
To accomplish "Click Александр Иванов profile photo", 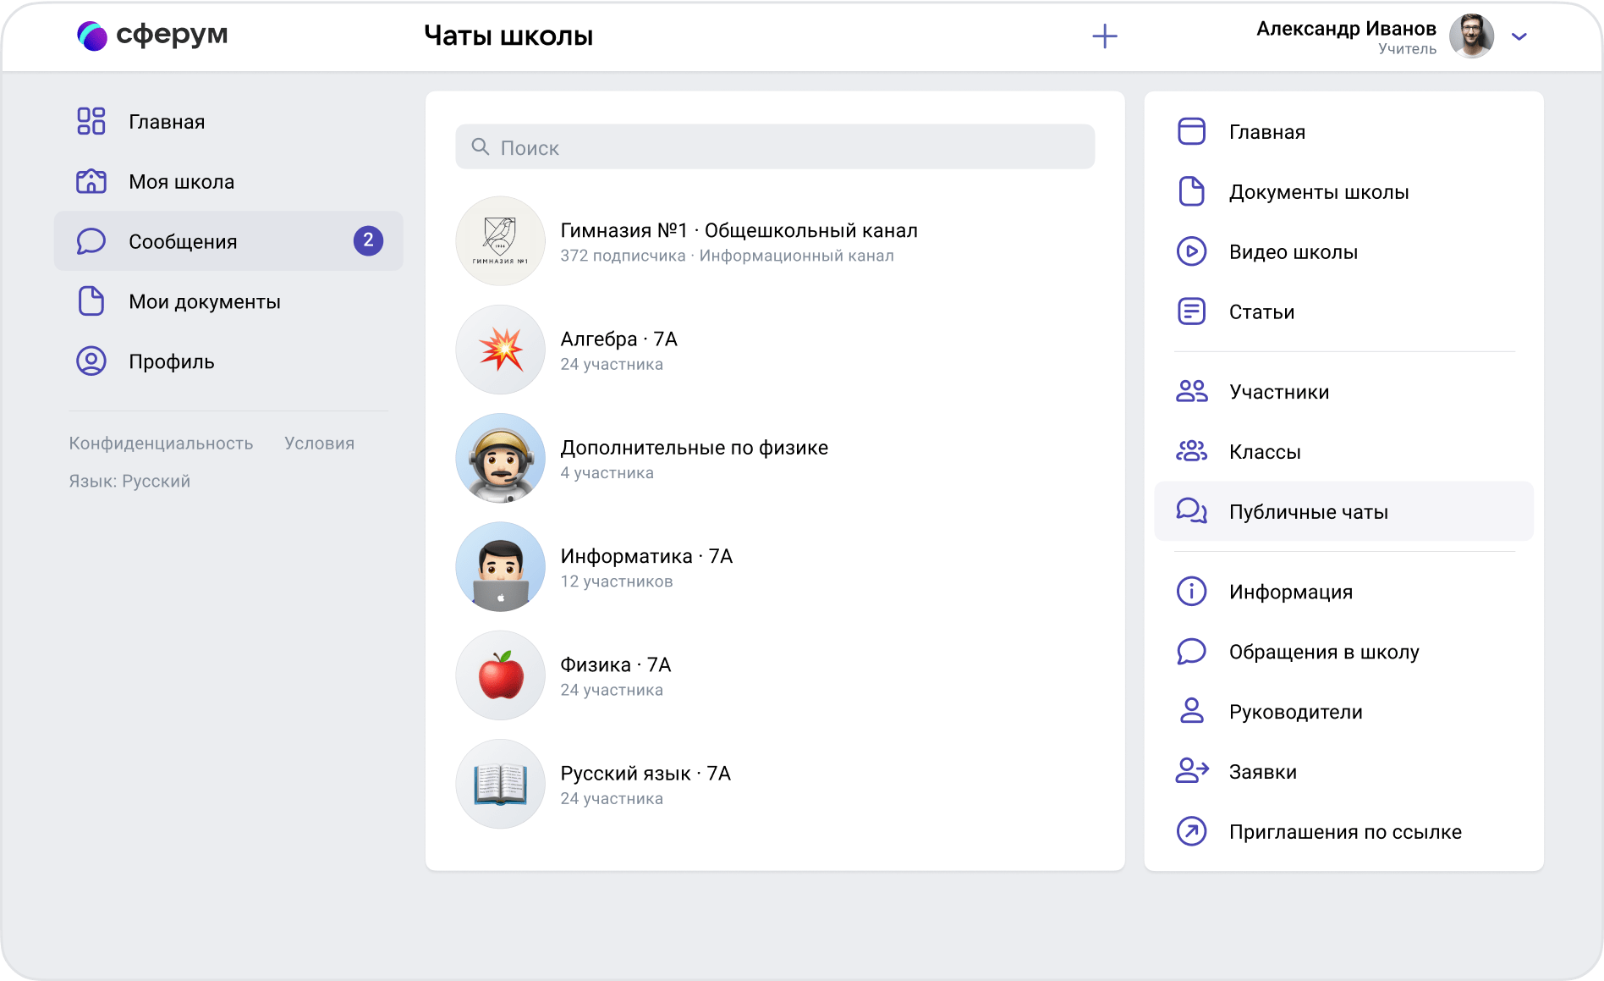I will click(x=1471, y=36).
